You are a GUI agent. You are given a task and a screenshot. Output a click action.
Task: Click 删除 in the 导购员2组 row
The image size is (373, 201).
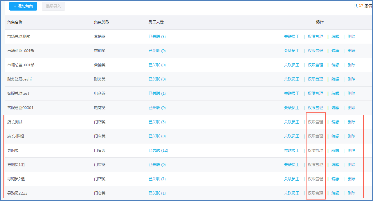click(x=351, y=179)
